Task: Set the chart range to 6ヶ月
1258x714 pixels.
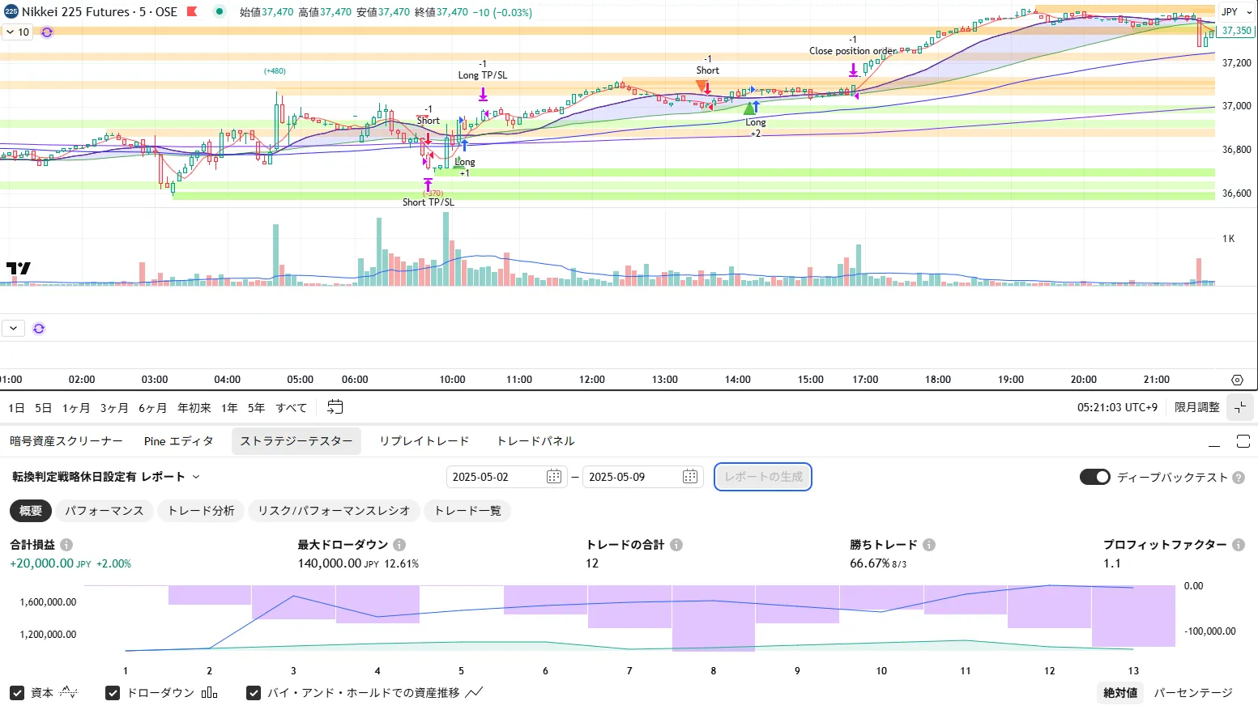Action: pos(152,408)
